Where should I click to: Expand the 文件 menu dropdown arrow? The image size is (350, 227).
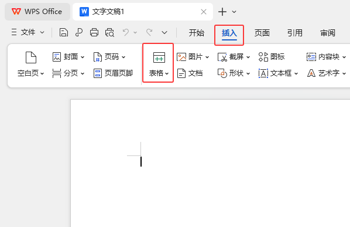coord(42,33)
